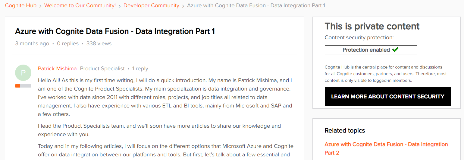This screenshot has height=160, width=464.
Task: Open Patrick Mishima's profile name link
Action: [x=57, y=69]
